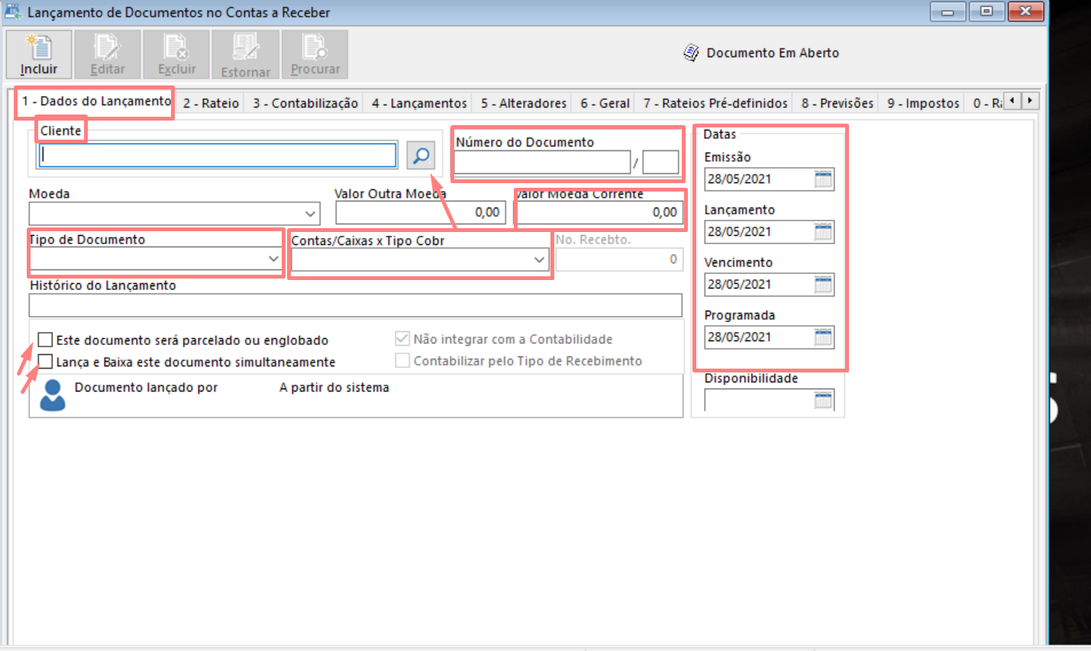Expand the Tipo de Documento dropdown
This screenshot has height=651, width=1091.
273,259
